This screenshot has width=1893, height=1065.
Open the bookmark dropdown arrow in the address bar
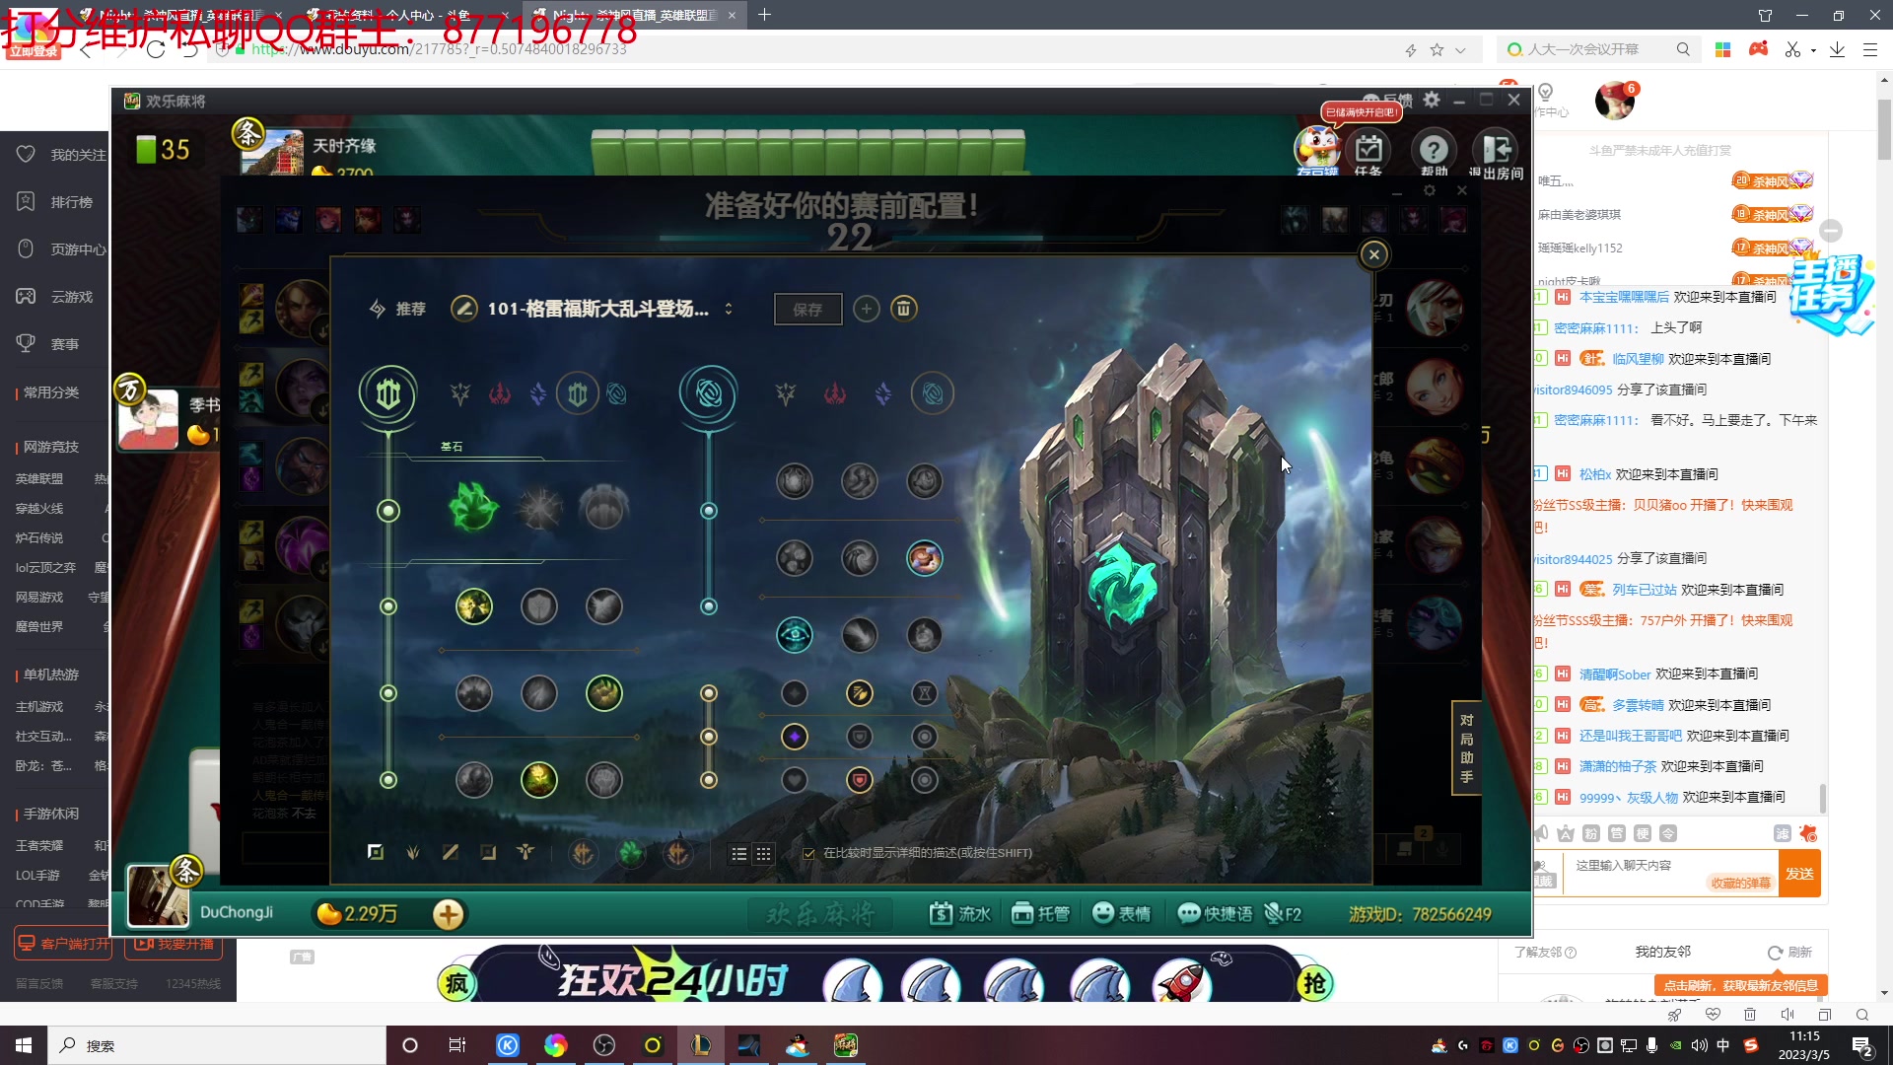1460,49
